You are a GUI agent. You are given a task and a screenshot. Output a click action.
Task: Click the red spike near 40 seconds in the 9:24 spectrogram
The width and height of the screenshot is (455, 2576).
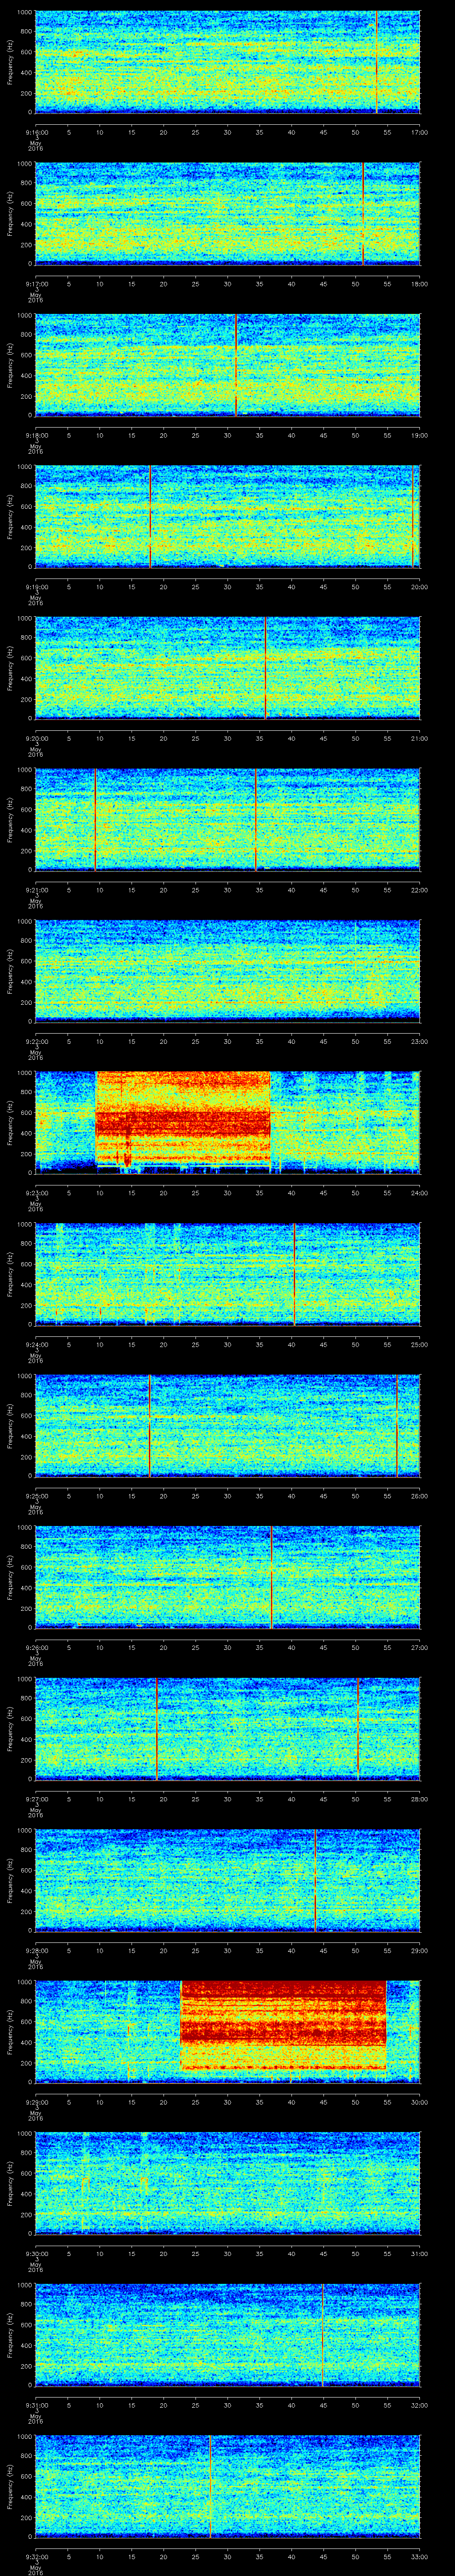[x=294, y=1274]
